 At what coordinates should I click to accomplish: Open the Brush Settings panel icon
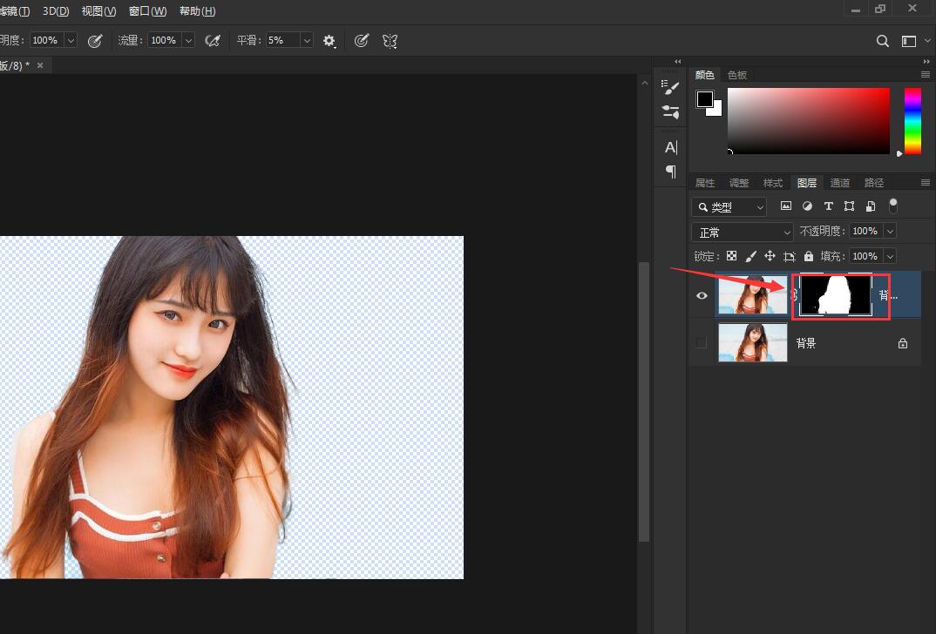click(x=670, y=85)
